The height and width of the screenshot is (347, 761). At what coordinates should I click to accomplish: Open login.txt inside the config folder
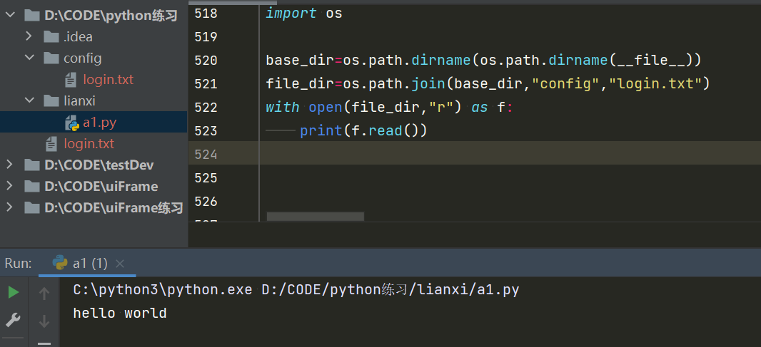[108, 79]
